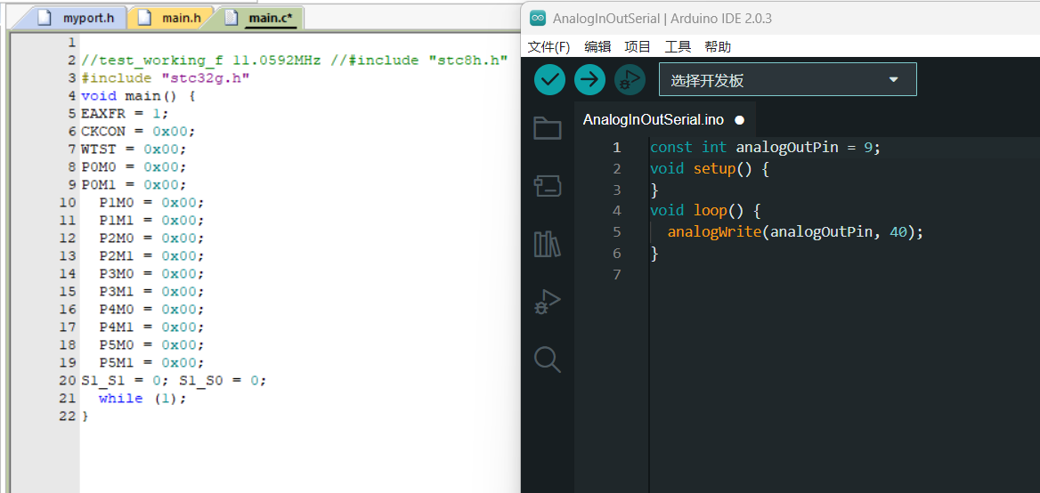Image resolution: width=1040 pixels, height=493 pixels.
Task: Open the 文件(F) menu
Action: pyautogui.click(x=548, y=46)
